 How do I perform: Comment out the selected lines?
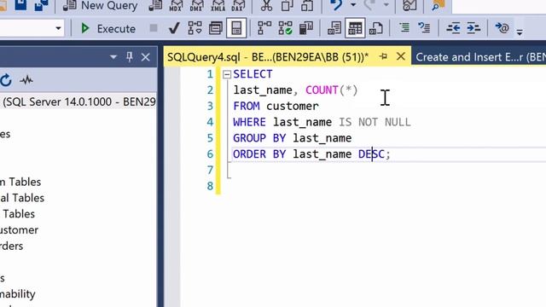pos(404,28)
